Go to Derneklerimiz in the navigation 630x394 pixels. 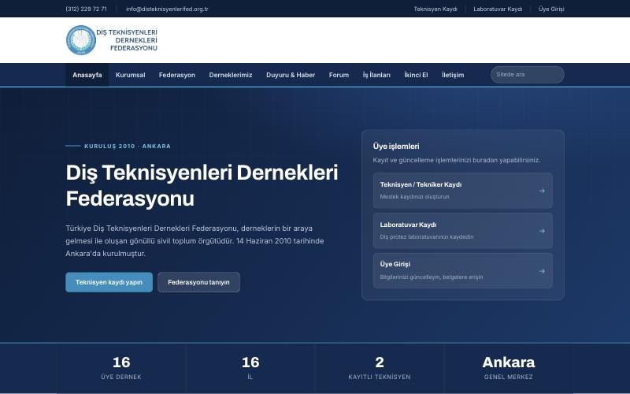(x=231, y=75)
